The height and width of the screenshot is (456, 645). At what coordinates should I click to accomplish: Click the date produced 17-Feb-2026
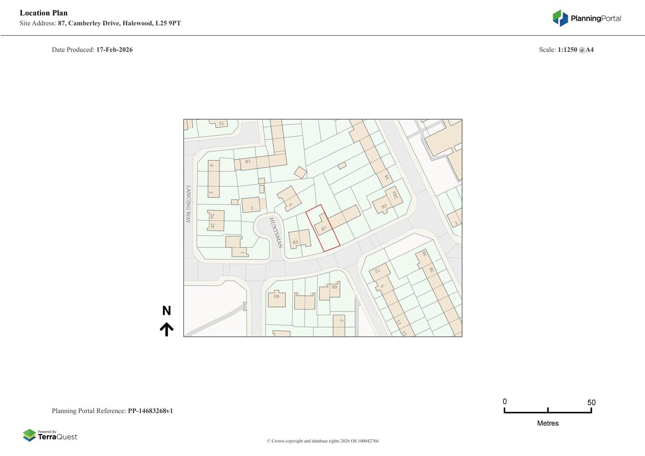coord(114,50)
